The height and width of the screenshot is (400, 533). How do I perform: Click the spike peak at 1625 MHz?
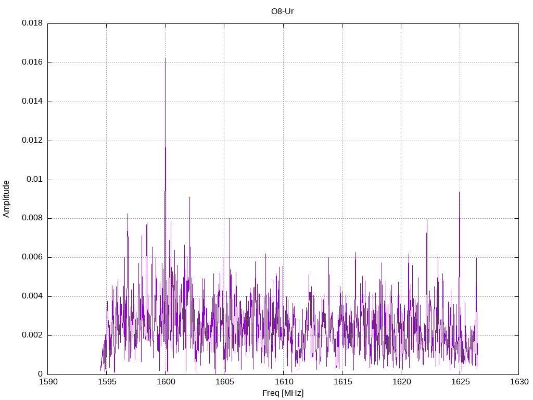tap(459, 192)
